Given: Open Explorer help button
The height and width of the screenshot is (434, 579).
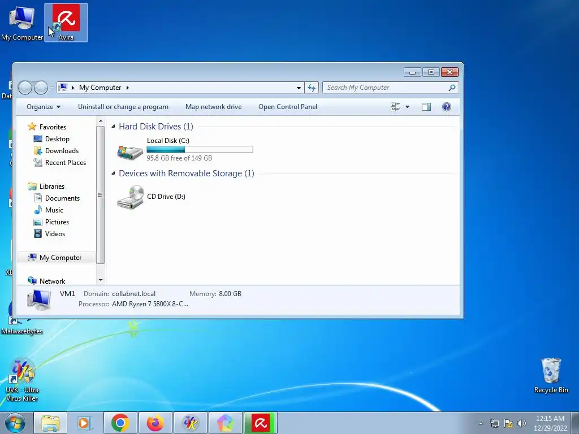Looking at the screenshot, I should pyautogui.click(x=447, y=107).
